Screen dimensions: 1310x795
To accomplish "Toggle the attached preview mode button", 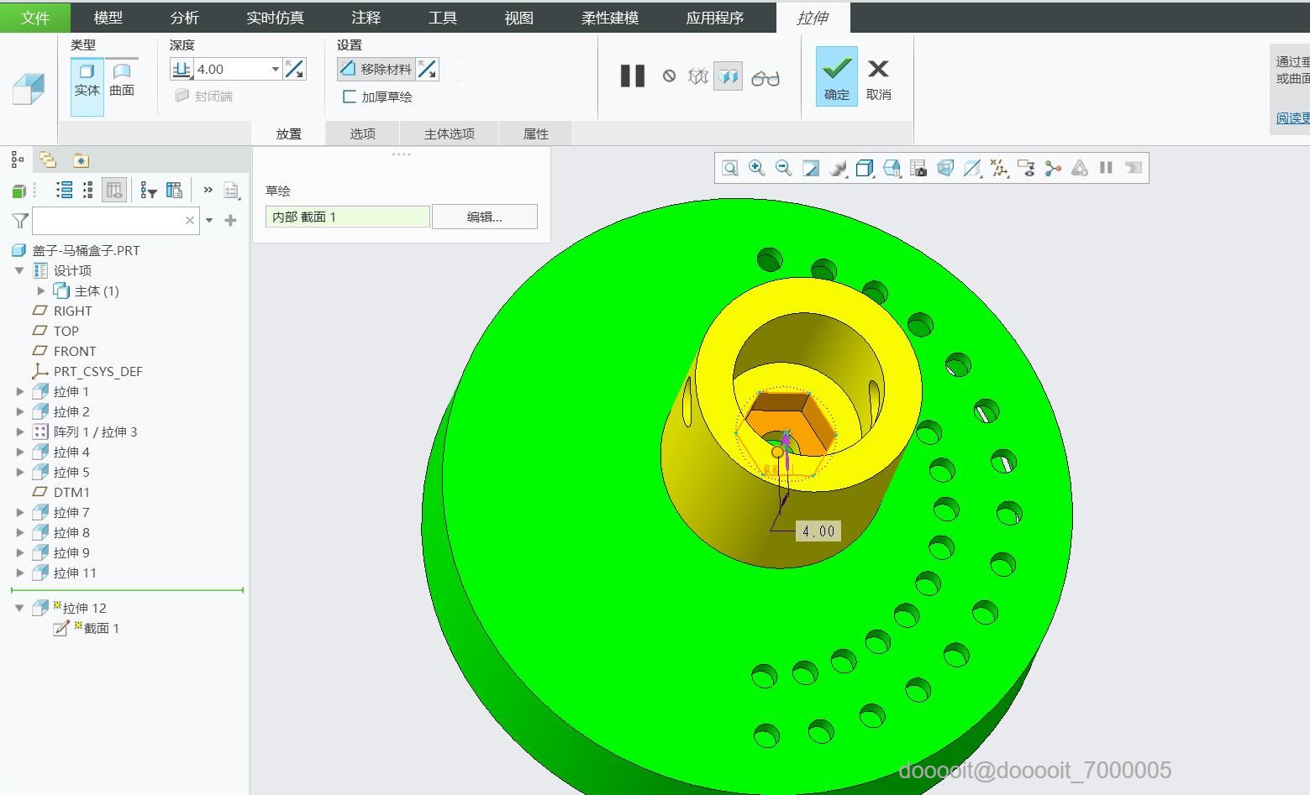I will pyautogui.click(x=728, y=76).
